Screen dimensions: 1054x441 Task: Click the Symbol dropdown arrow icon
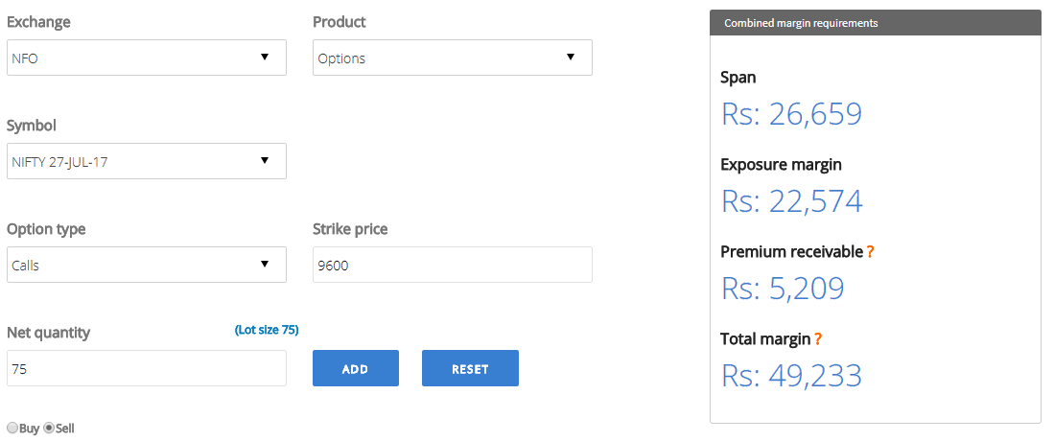point(264,161)
